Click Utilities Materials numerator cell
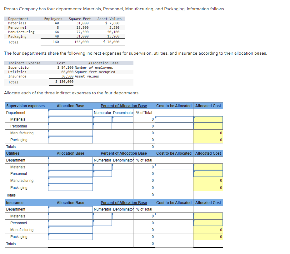The image size is (290, 254). pos(102,167)
